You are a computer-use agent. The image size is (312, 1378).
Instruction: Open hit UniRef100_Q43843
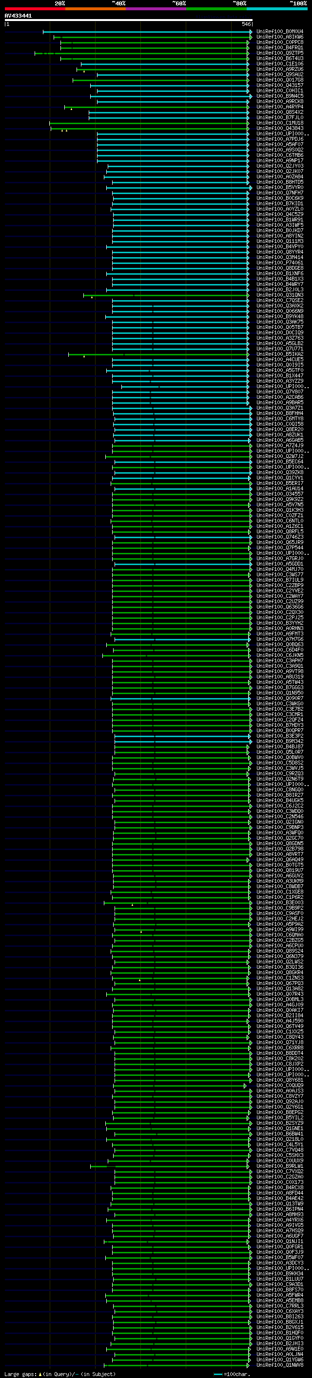click(x=280, y=129)
